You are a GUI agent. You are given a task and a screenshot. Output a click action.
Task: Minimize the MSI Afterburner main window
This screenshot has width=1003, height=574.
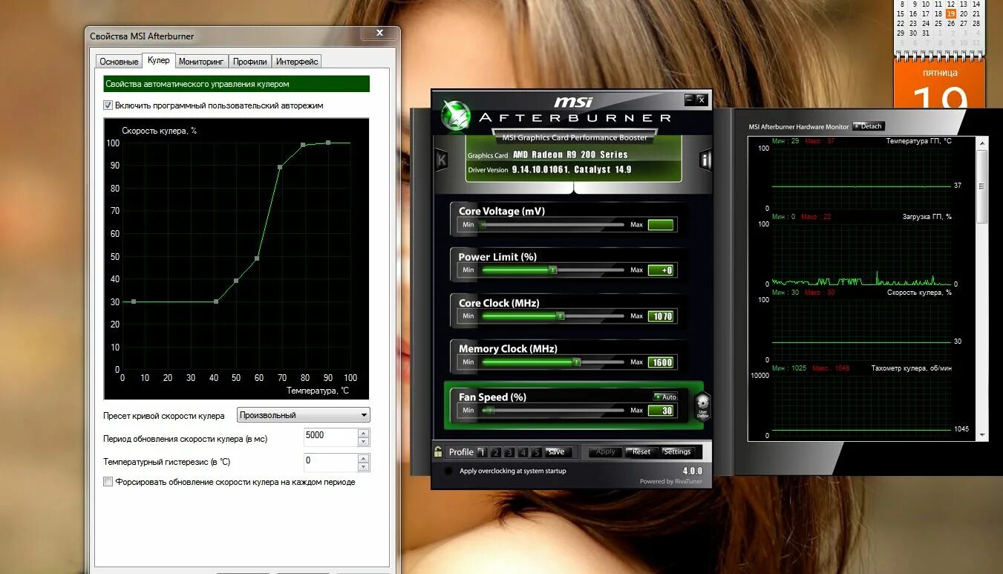tap(689, 99)
